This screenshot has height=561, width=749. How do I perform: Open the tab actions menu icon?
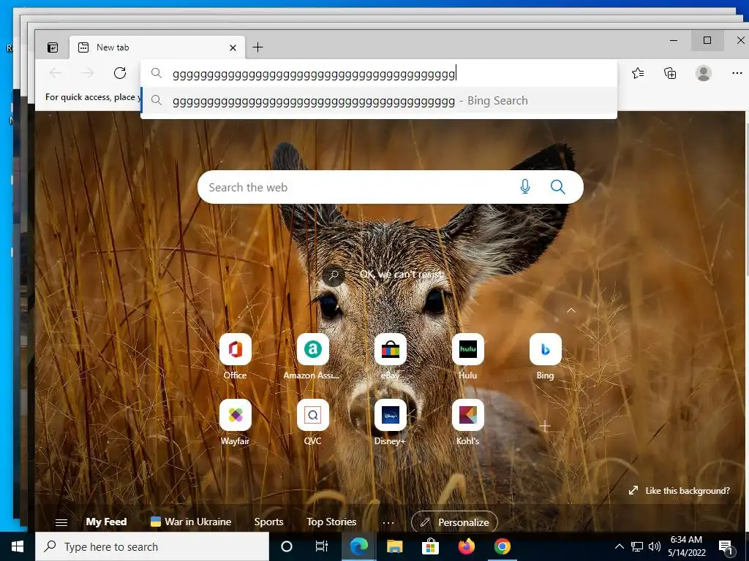pos(53,47)
